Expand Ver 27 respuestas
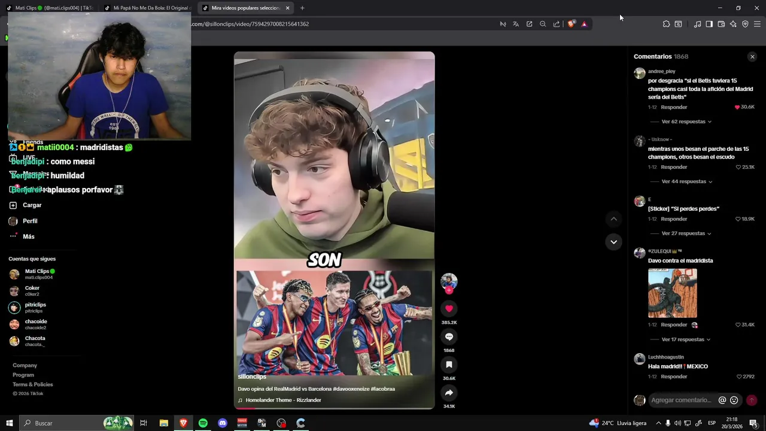 pos(686,233)
